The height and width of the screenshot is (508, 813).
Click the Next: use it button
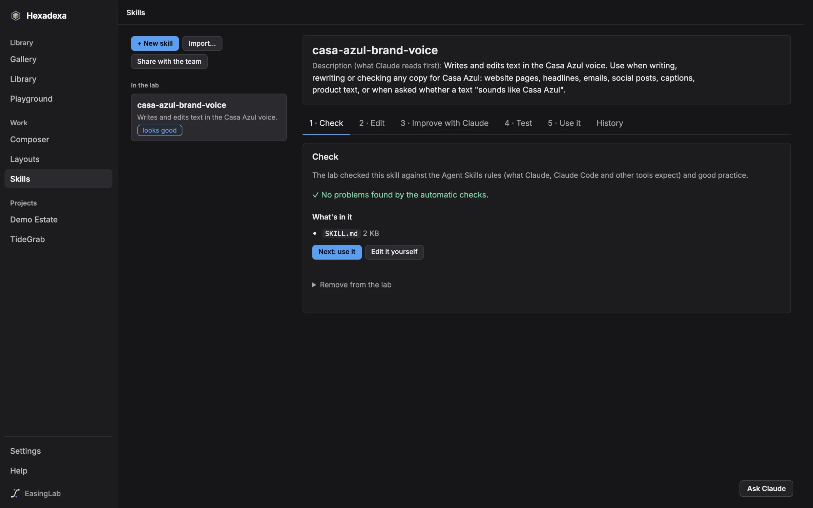pyautogui.click(x=337, y=252)
